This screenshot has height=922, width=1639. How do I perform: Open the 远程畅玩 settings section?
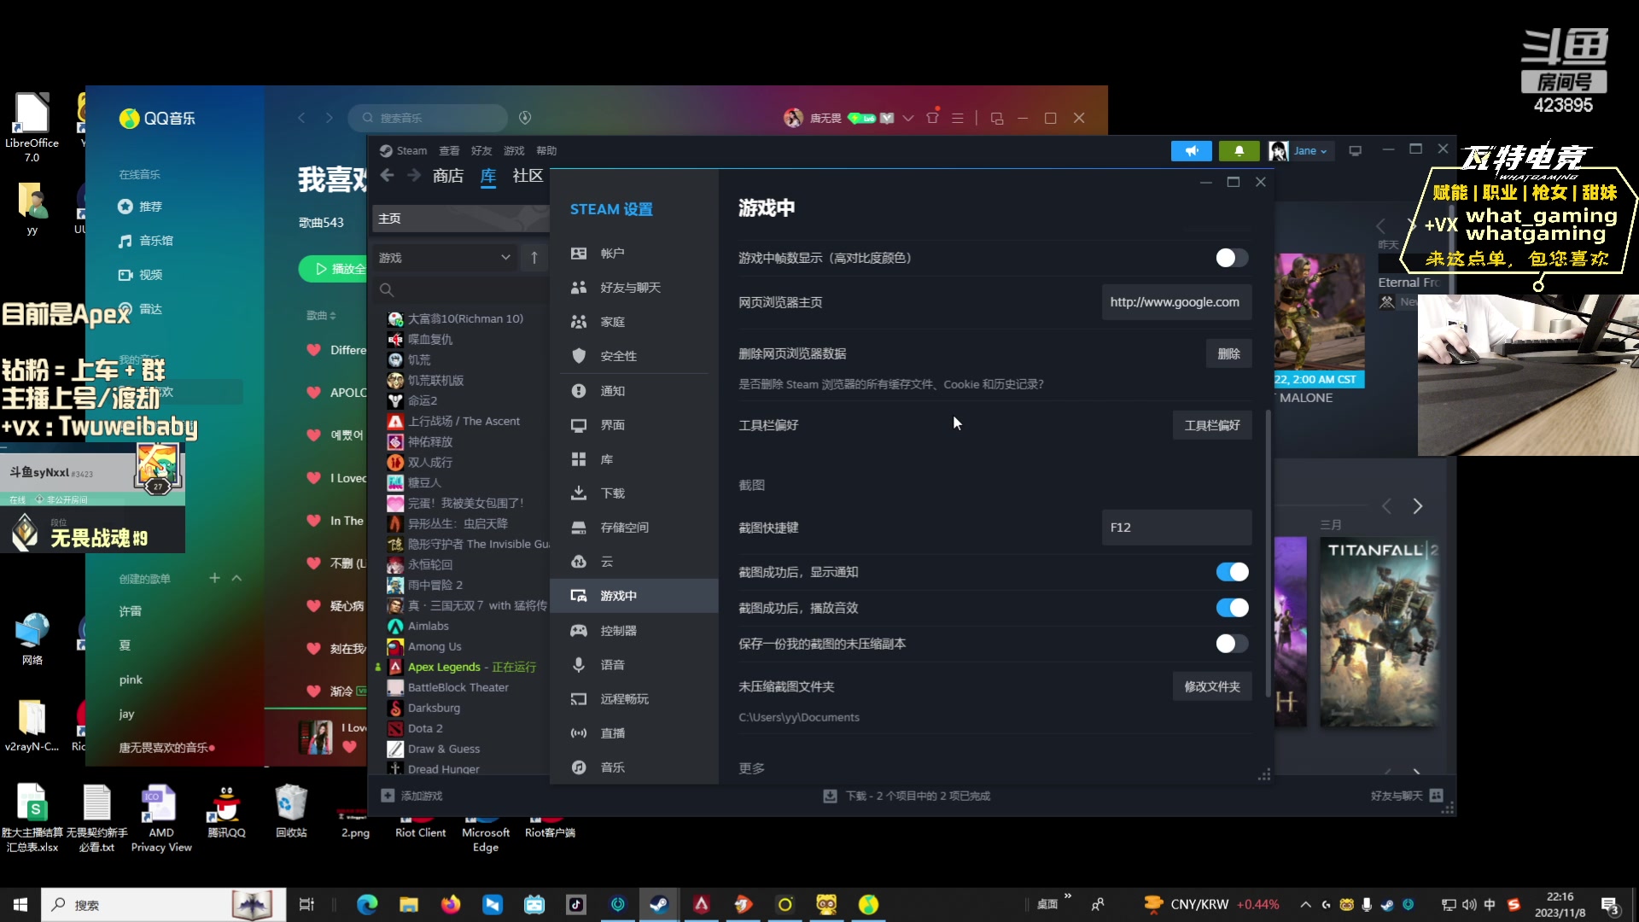click(x=633, y=699)
